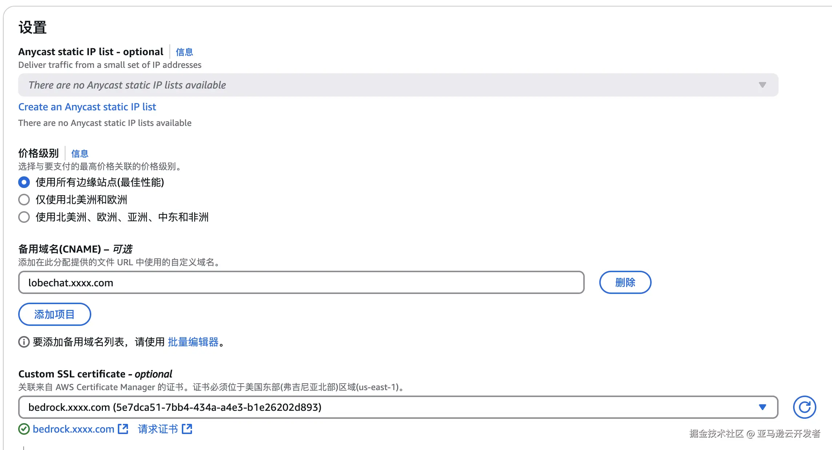Click green checkmark icon near bedrock.xxxx.com

point(24,429)
